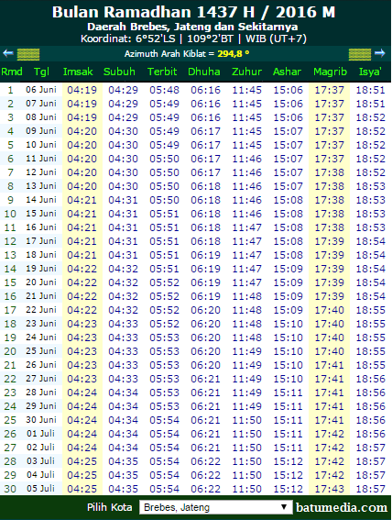This screenshot has width=392, height=520.
Task: Click Zuhur time in the 16 Juni row
Action: tap(247, 227)
